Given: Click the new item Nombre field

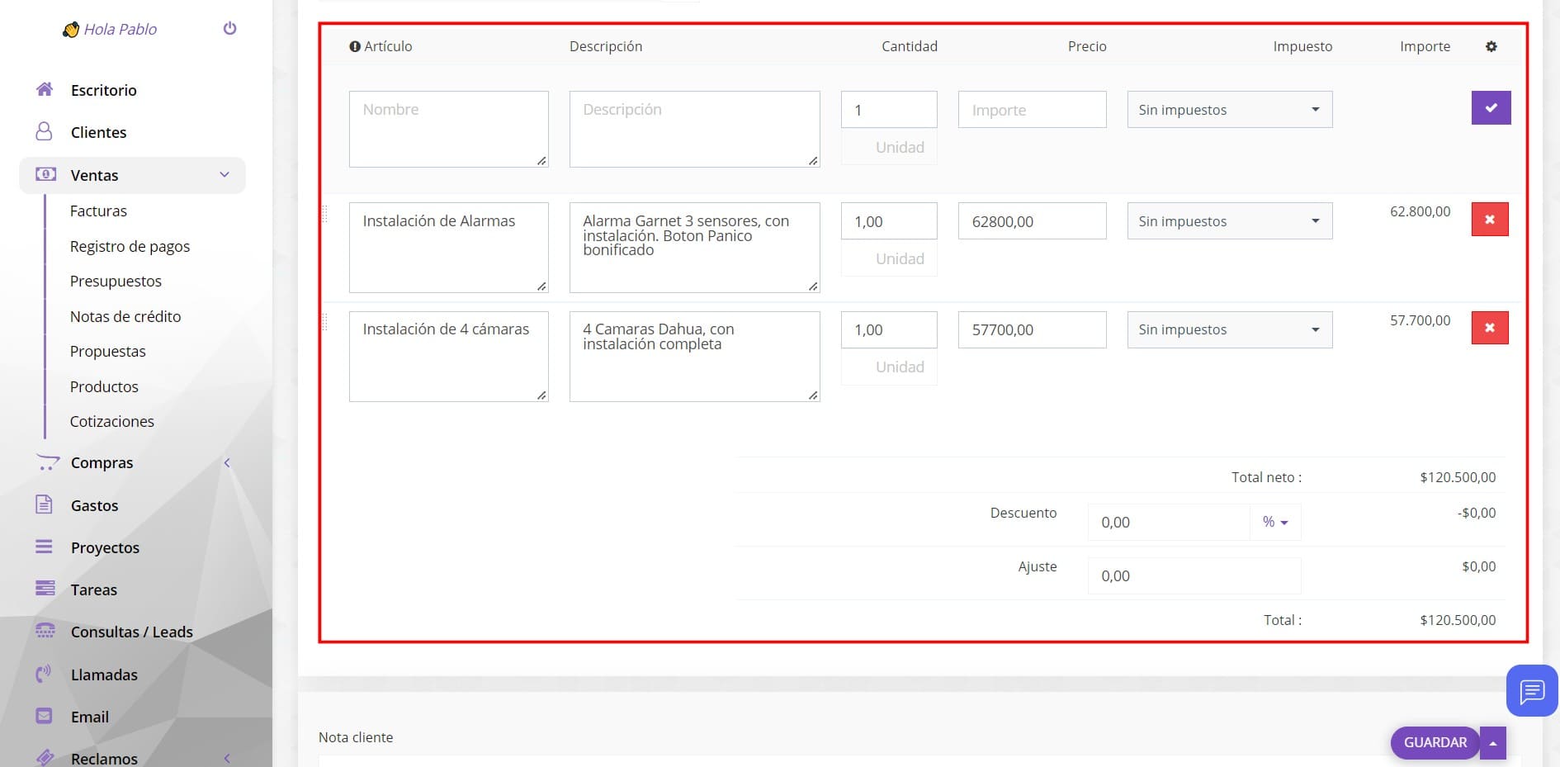Looking at the screenshot, I should click(x=448, y=129).
